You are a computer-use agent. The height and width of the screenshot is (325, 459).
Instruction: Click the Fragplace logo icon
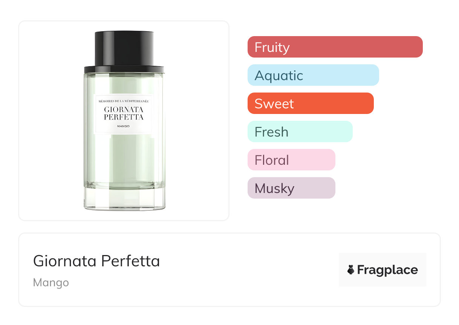pos(351,270)
